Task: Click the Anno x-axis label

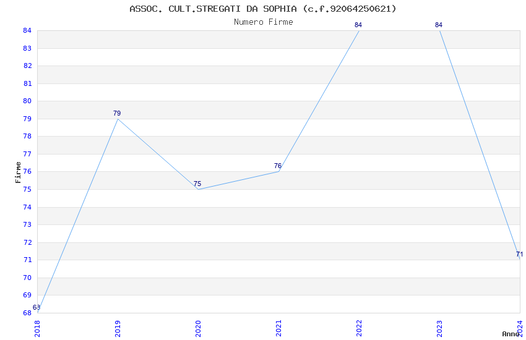Action: [x=511, y=334]
